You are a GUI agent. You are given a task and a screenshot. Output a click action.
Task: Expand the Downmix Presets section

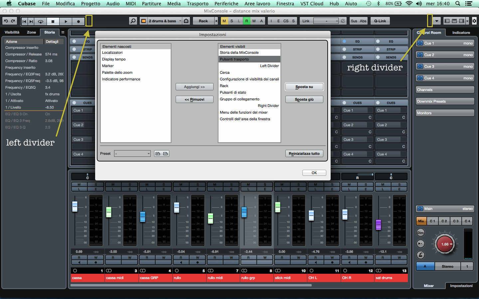coord(445,101)
